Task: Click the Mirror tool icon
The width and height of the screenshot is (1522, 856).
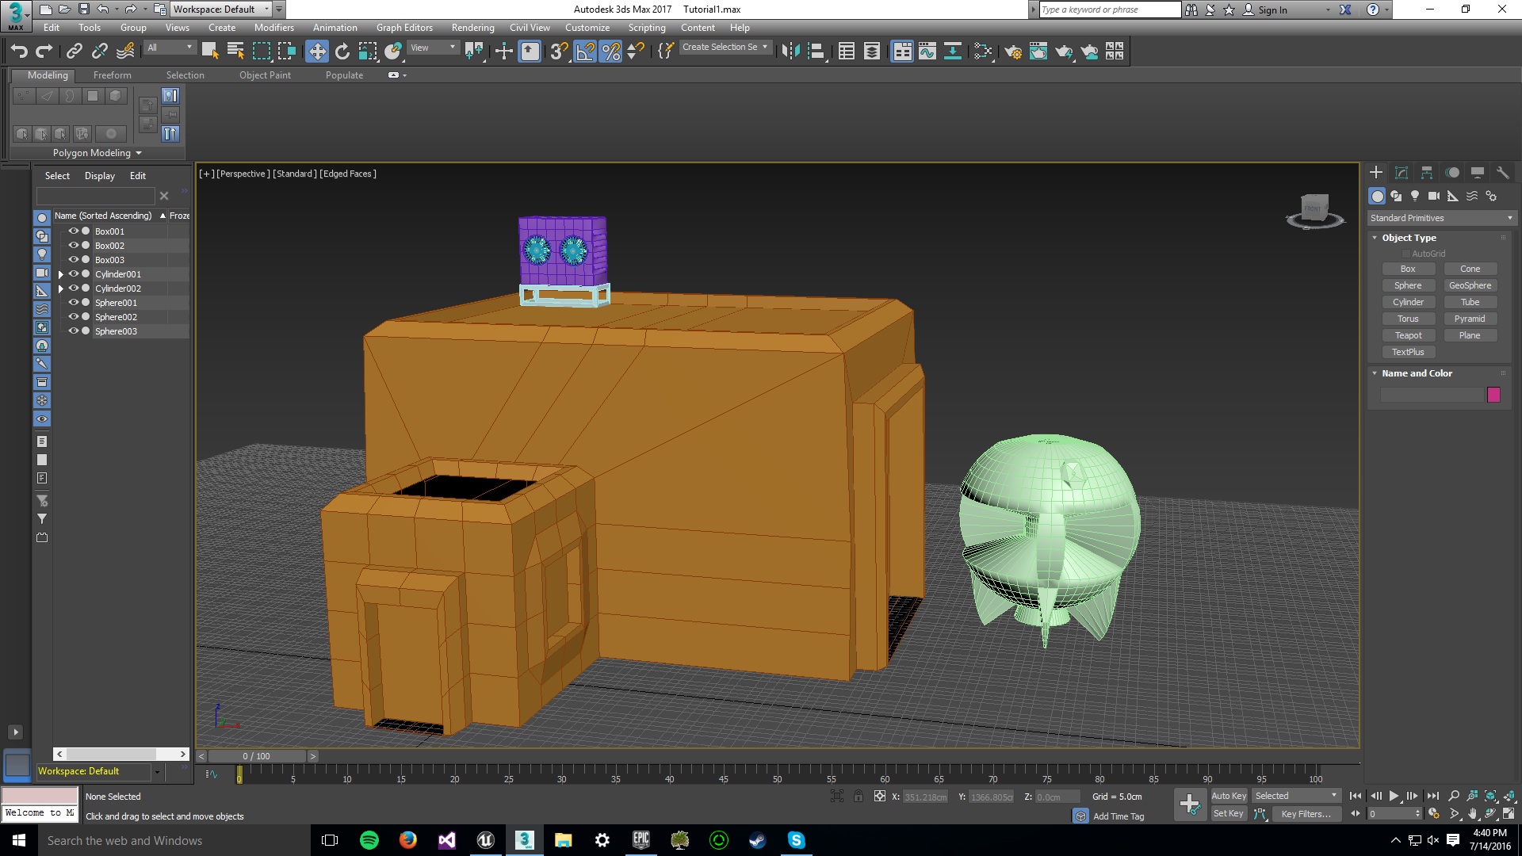Action: (x=790, y=52)
